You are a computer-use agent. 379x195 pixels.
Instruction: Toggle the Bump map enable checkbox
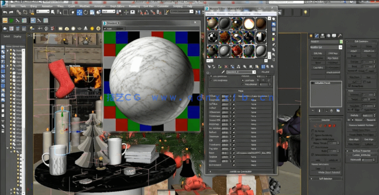(234, 153)
